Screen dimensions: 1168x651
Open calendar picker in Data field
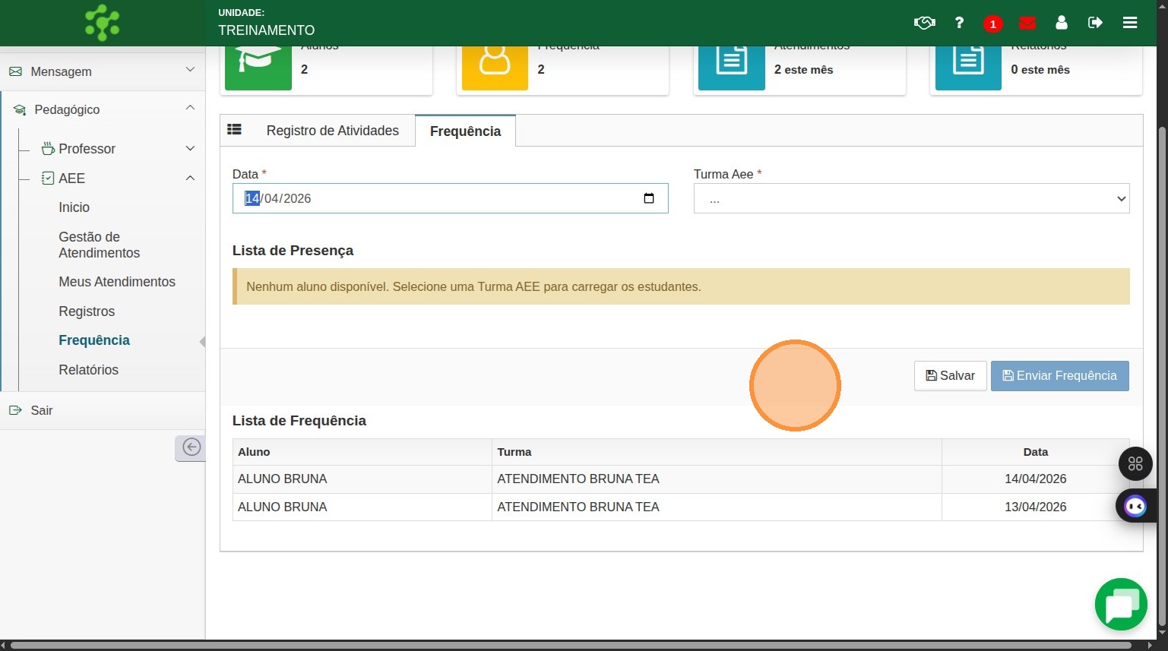649,198
